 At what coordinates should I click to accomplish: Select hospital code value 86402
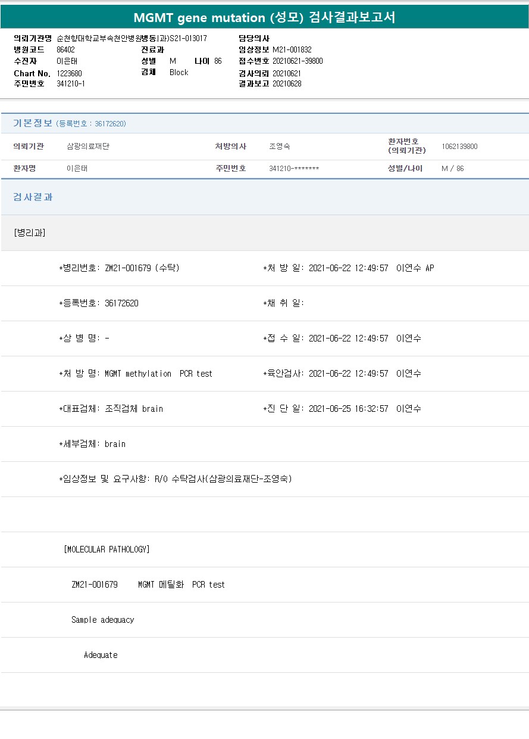65,49
